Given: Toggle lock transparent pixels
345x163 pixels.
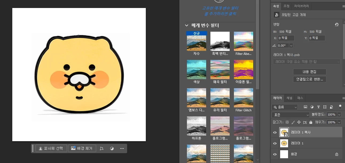Looking at the screenshot, I should pos(287,122).
